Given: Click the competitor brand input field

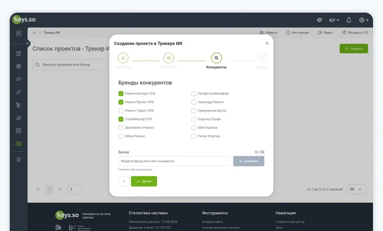Looking at the screenshot, I should 174,161.
